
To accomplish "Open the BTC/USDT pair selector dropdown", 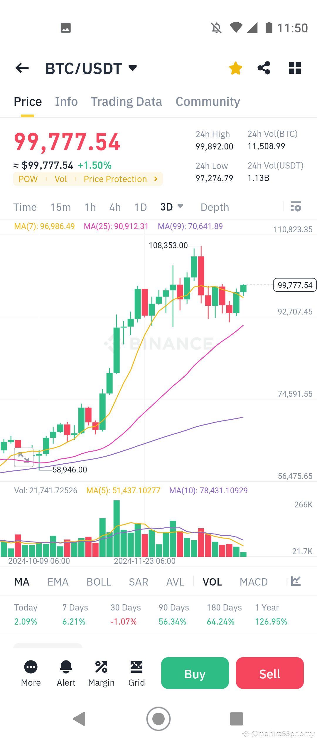I will (132, 68).
